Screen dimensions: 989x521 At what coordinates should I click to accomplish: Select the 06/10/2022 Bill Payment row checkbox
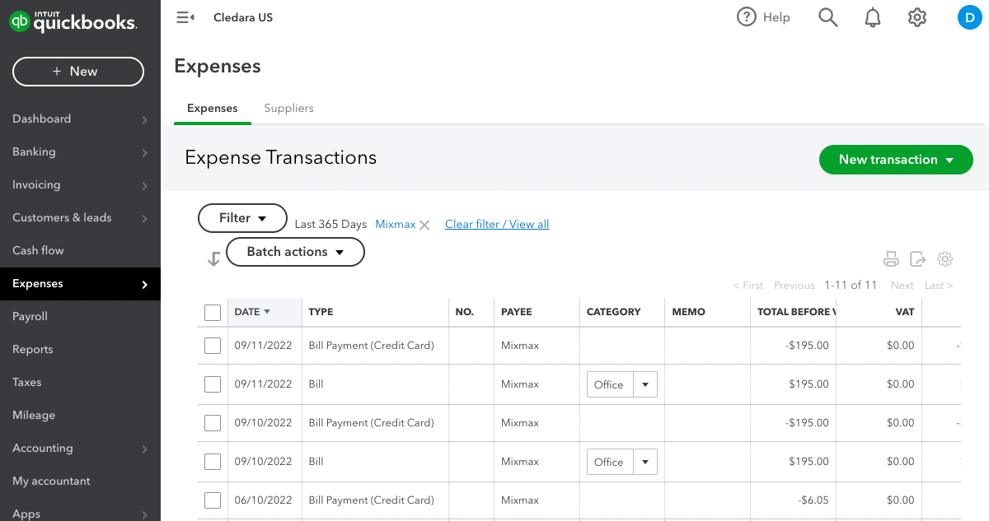[x=213, y=500]
